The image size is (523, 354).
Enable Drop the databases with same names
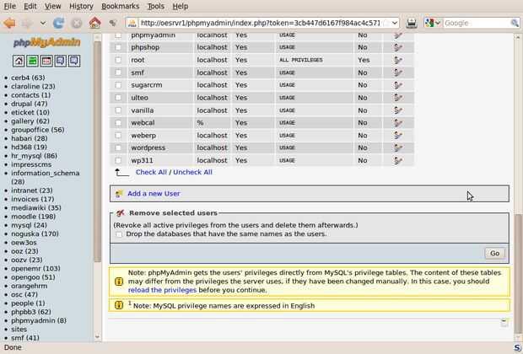coord(119,234)
